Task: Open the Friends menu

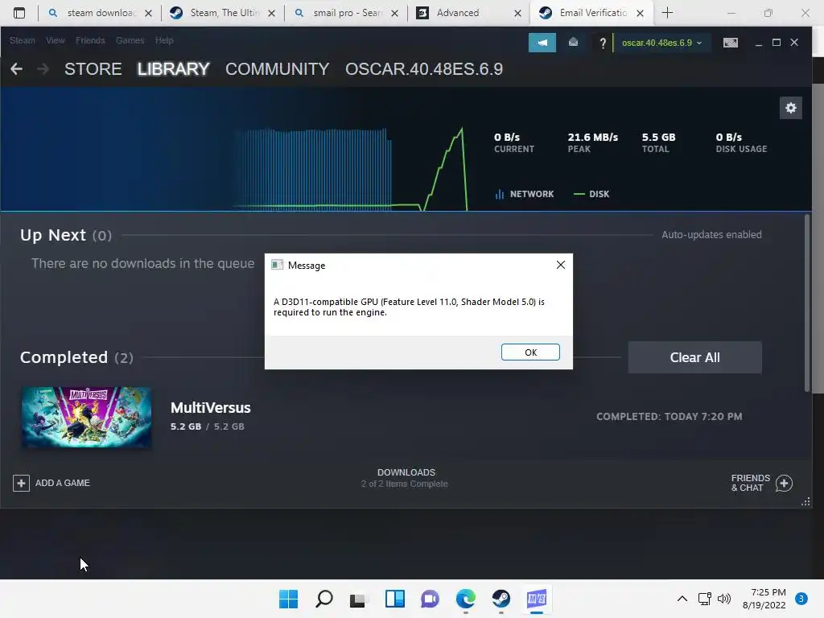Action: click(x=90, y=40)
